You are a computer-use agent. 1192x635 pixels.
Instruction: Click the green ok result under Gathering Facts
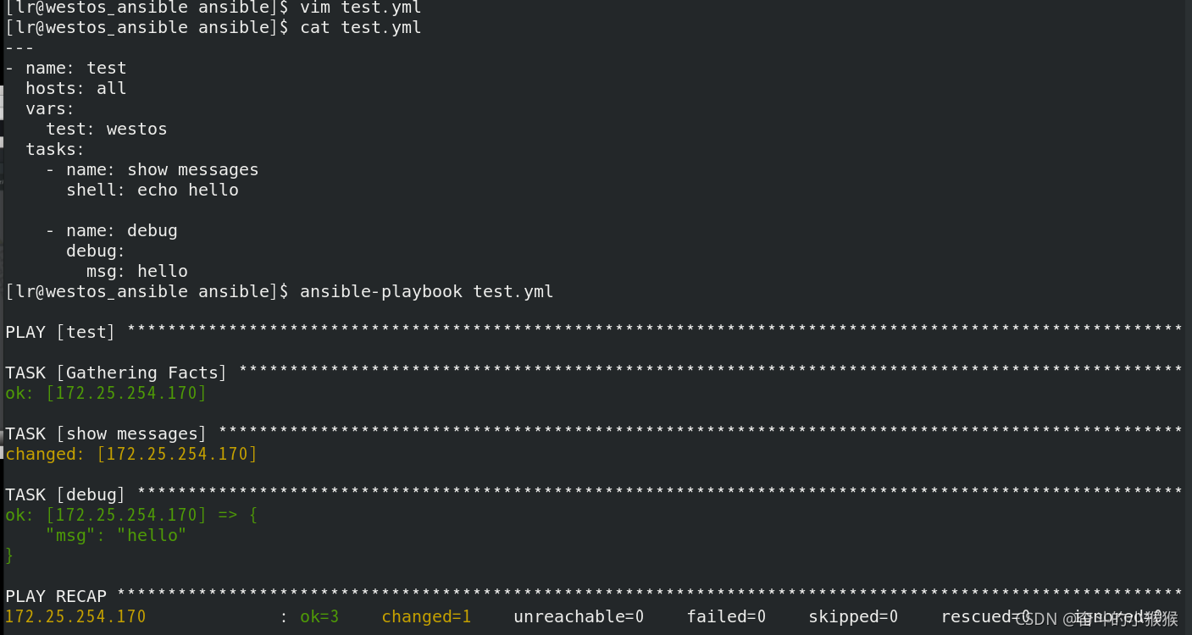coord(107,393)
